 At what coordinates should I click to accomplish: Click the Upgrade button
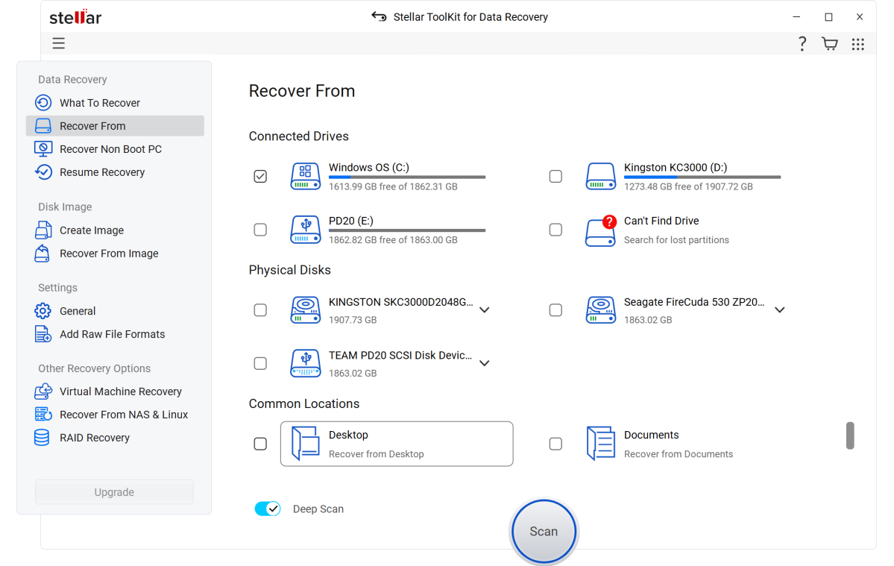[x=114, y=492]
